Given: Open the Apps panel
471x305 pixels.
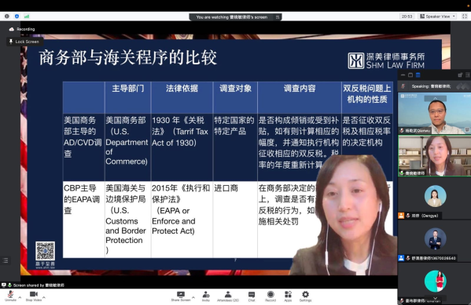Looking at the screenshot, I should pos(288,296).
